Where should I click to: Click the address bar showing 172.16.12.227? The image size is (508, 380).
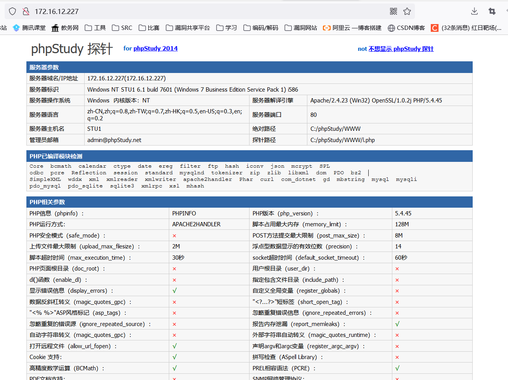pyautogui.click(x=210, y=11)
